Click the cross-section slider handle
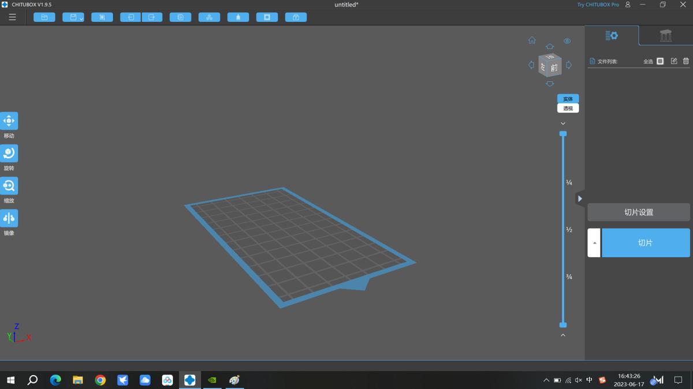 coord(563,133)
